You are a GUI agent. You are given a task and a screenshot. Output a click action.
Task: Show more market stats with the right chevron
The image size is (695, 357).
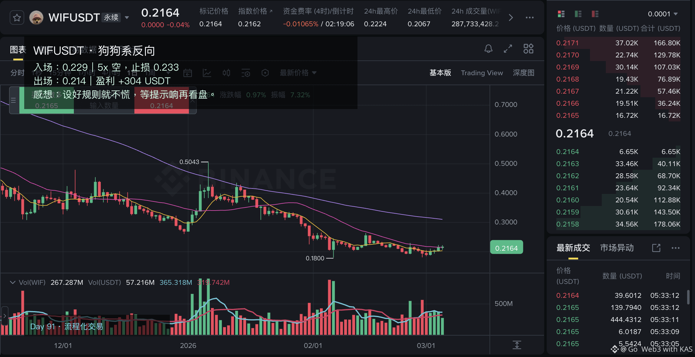coord(511,18)
